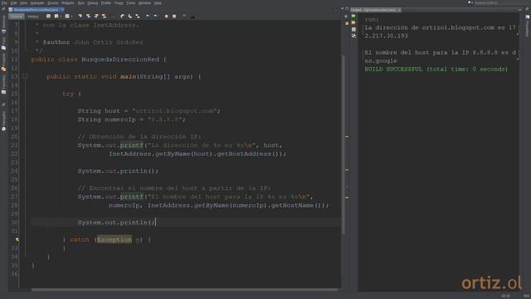Click the line 'String numeroIp = "8.8.8.8"'
This screenshot has width=531, height=299.
click(131, 120)
